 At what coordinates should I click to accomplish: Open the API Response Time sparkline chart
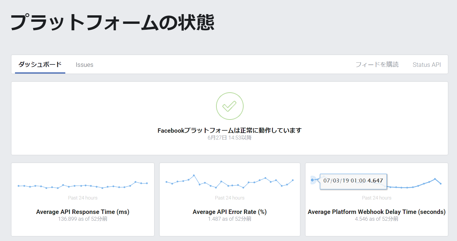click(x=83, y=185)
